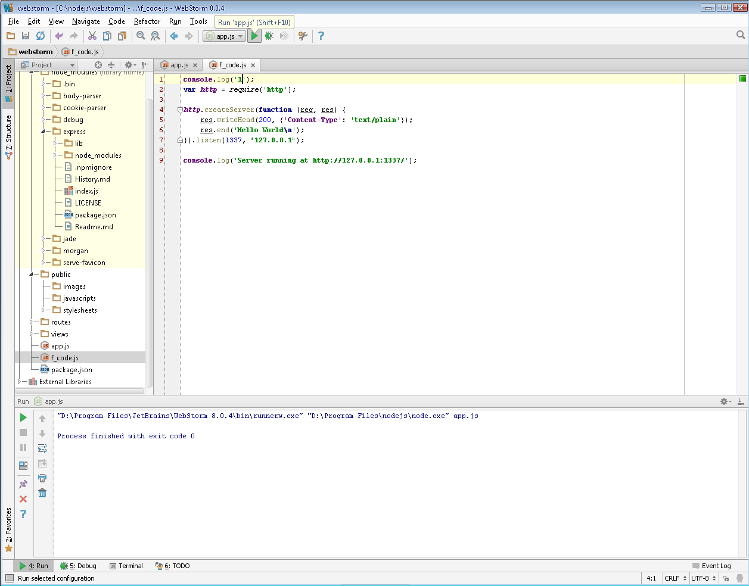Clear the console with the trash icon
This screenshot has height=586, width=749.
tap(42, 493)
